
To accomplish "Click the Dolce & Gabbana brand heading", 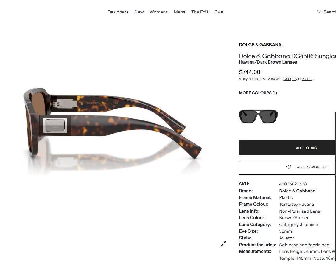I will pos(260,45).
